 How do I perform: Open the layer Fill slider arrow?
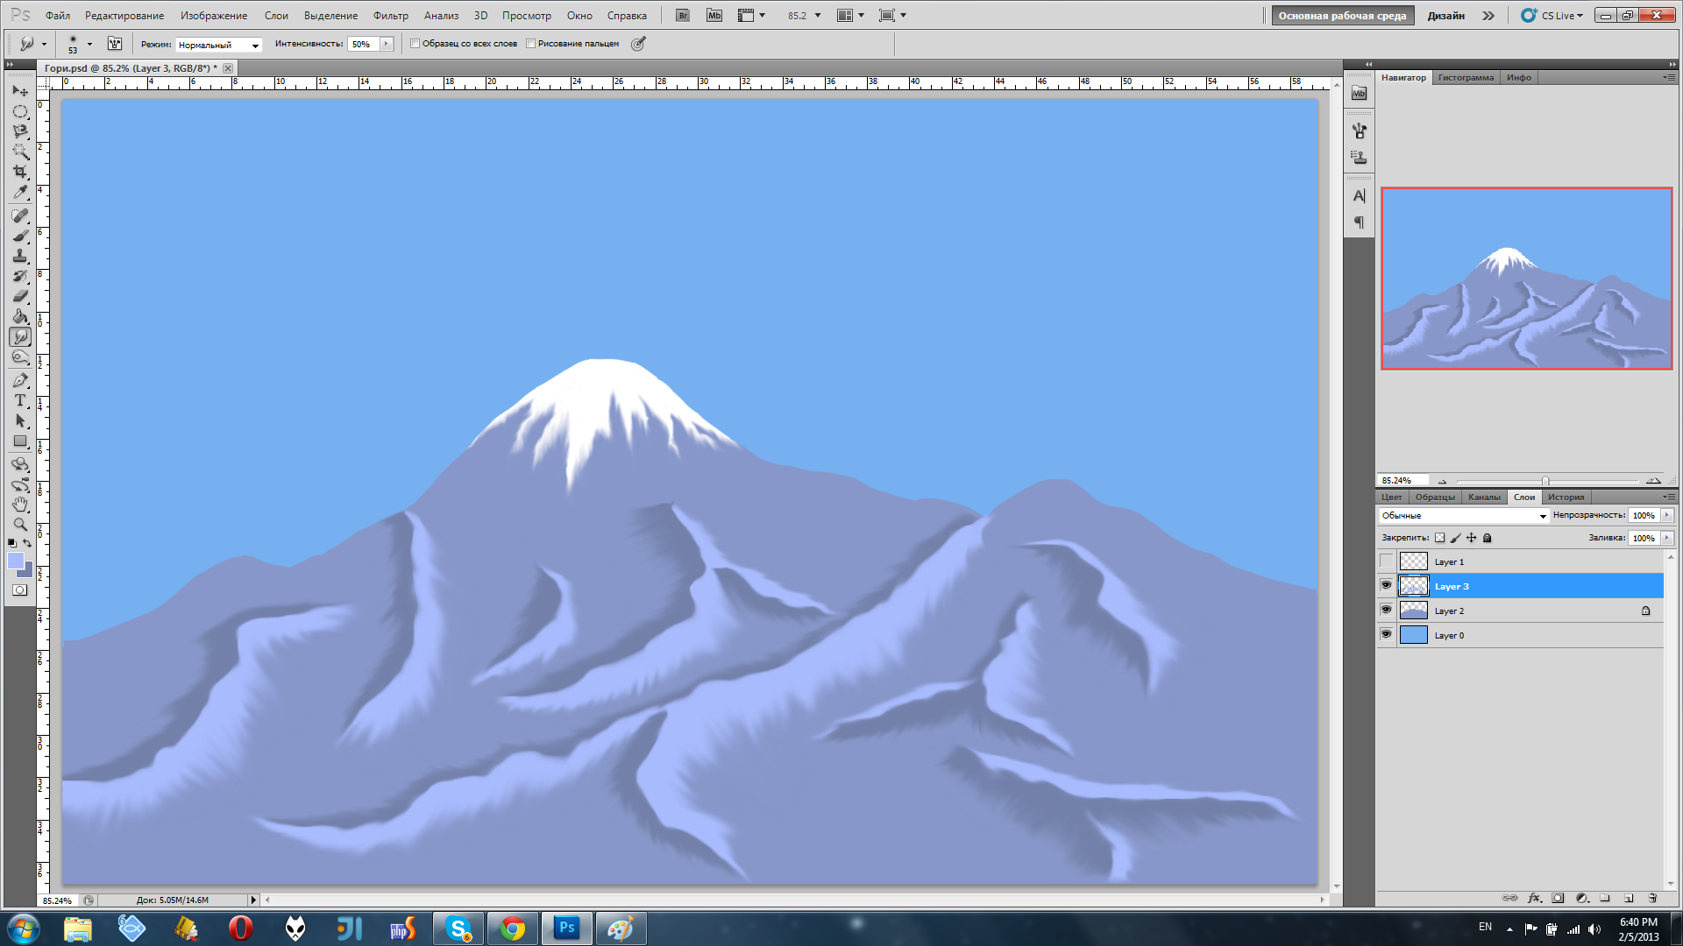coord(1667,538)
